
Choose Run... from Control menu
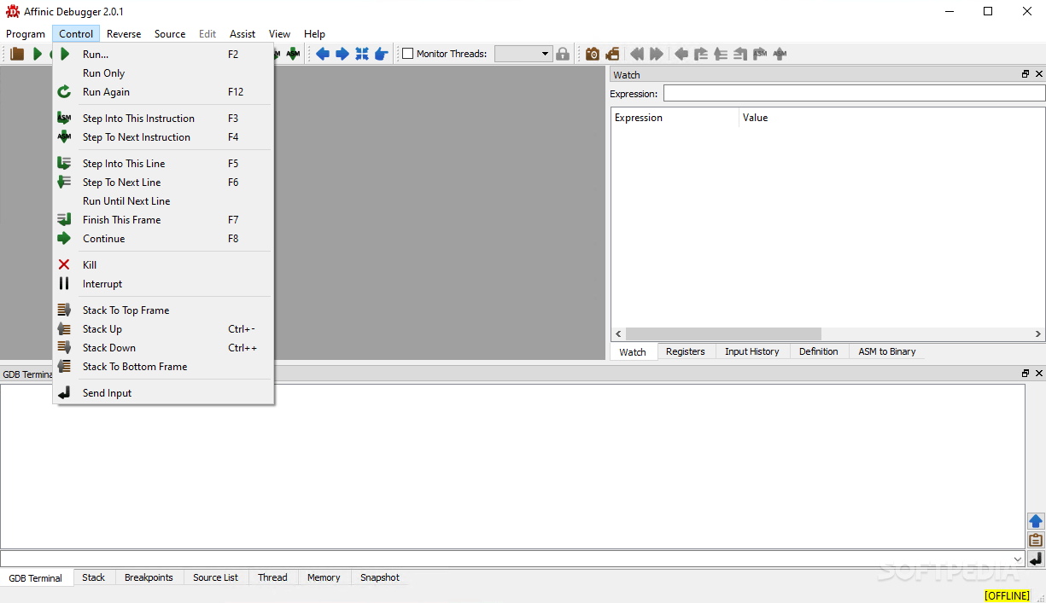pyautogui.click(x=163, y=55)
